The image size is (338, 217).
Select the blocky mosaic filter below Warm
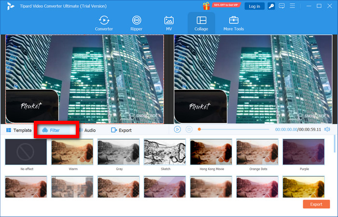click(72, 187)
